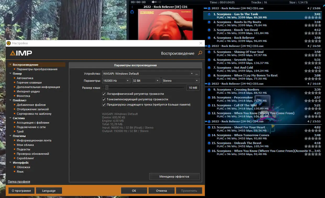Rate Rock Believer track using its stars
This screenshot has width=325, height=198.
[x=313, y=41]
